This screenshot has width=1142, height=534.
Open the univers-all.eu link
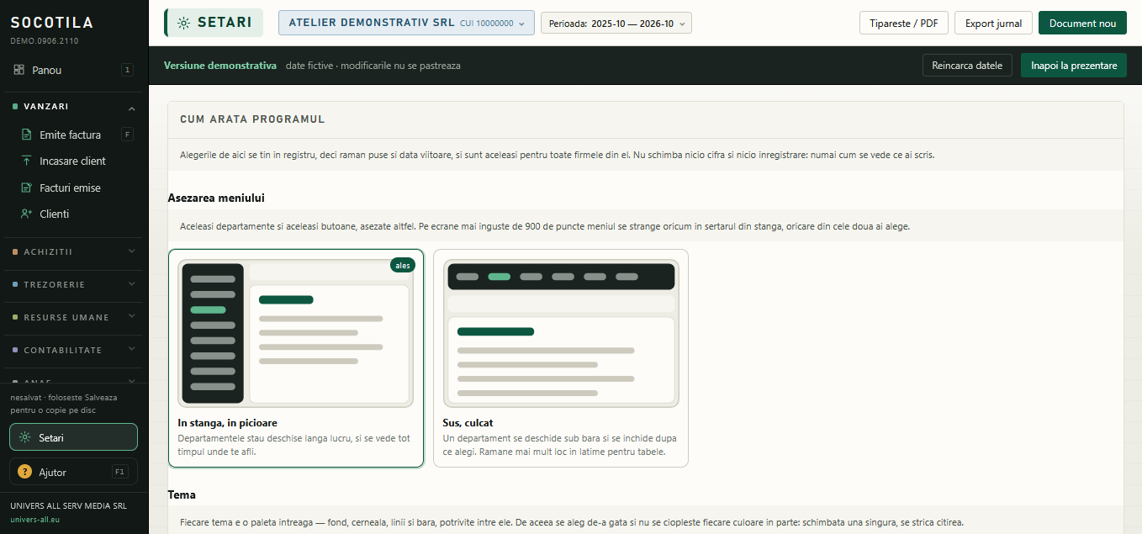(35, 520)
